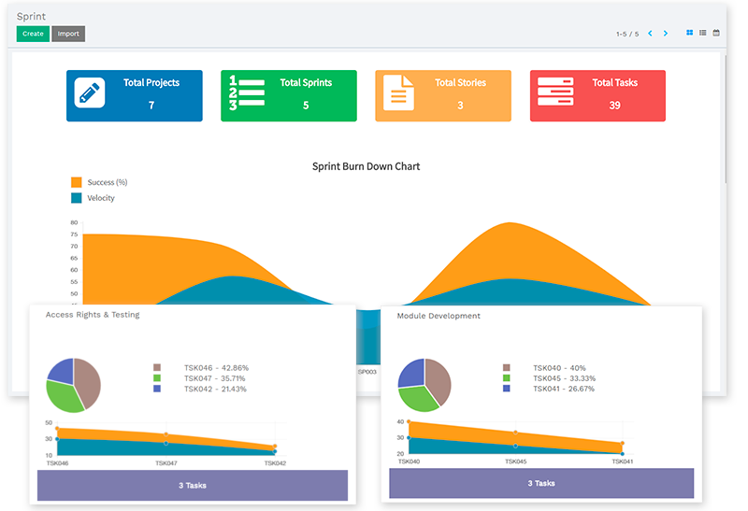Click the Sprint breadcrumb title
Image resolution: width=748 pixels, height=511 pixels.
click(x=31, y=16)
